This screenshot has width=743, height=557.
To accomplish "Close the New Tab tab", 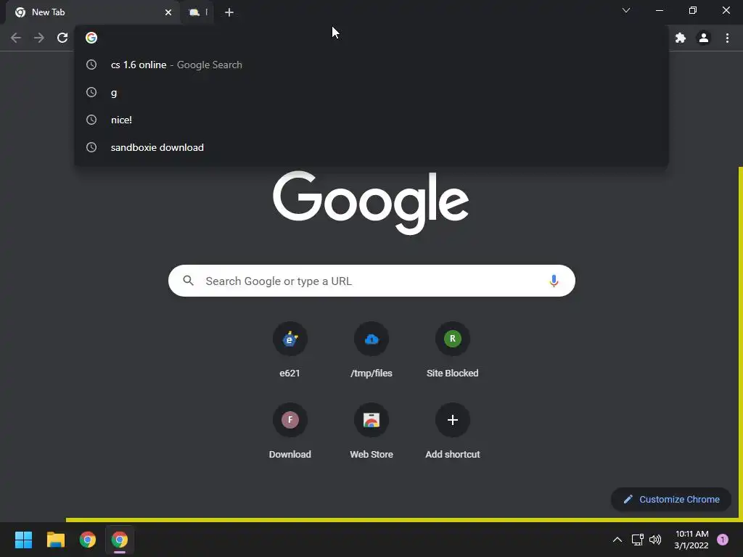I will click(168, 12).
